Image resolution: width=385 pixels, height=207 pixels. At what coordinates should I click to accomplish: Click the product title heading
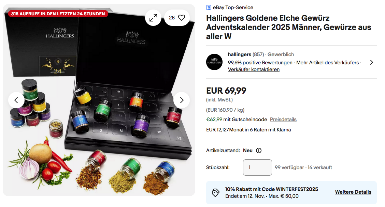pos(288,27)
